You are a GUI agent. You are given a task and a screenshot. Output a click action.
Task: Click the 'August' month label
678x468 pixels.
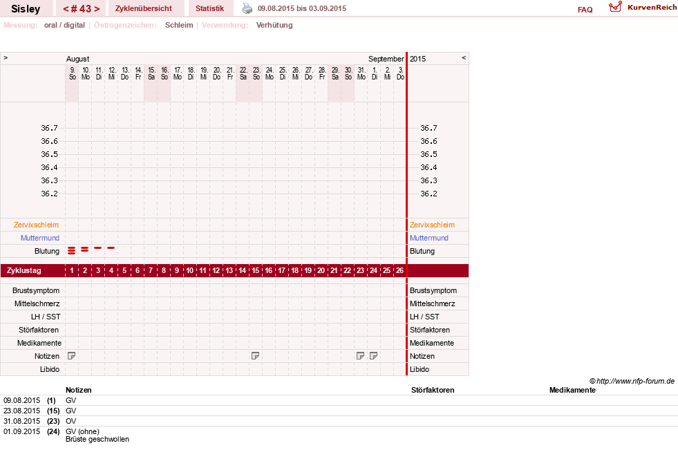(78, 59)
